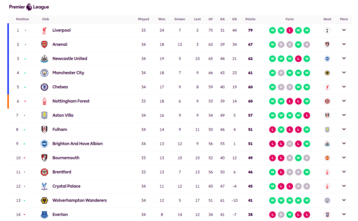
Task: Click Chelsea's club crest
Action: tap(44, 87)
